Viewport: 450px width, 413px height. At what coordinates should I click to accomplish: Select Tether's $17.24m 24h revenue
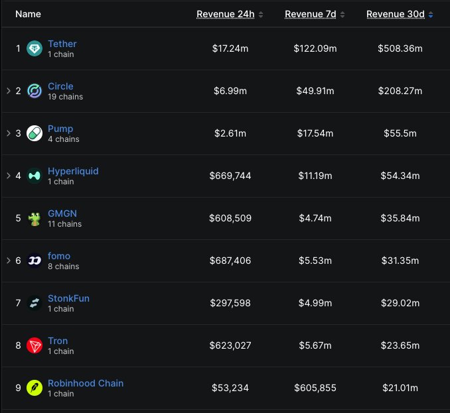[x=230, y=48]
